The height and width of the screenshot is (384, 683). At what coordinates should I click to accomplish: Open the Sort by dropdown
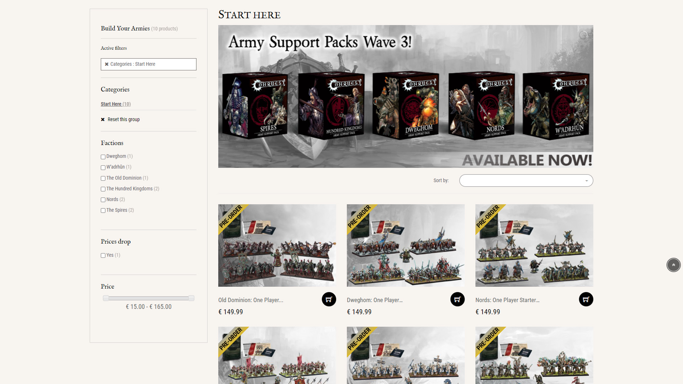526,181
